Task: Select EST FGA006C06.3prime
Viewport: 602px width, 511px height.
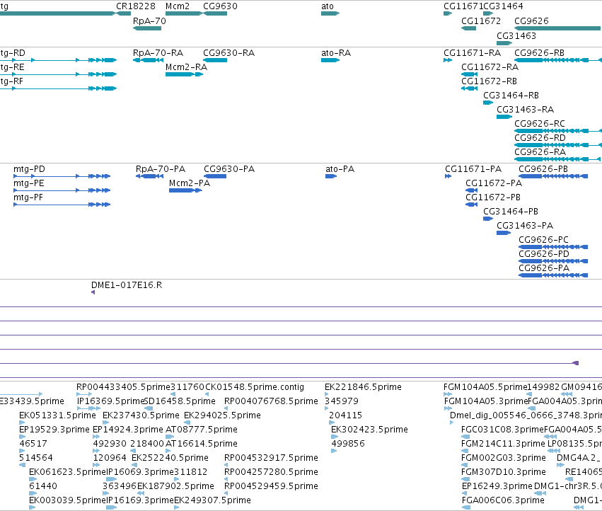Action: pos(503,500)
